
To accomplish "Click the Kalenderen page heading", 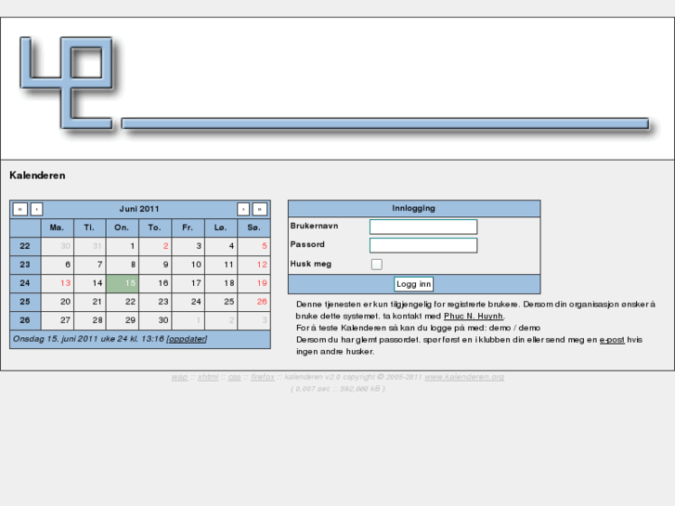I will [37, 175].
